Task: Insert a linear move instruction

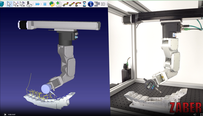Action: click(x=72, y=4)
